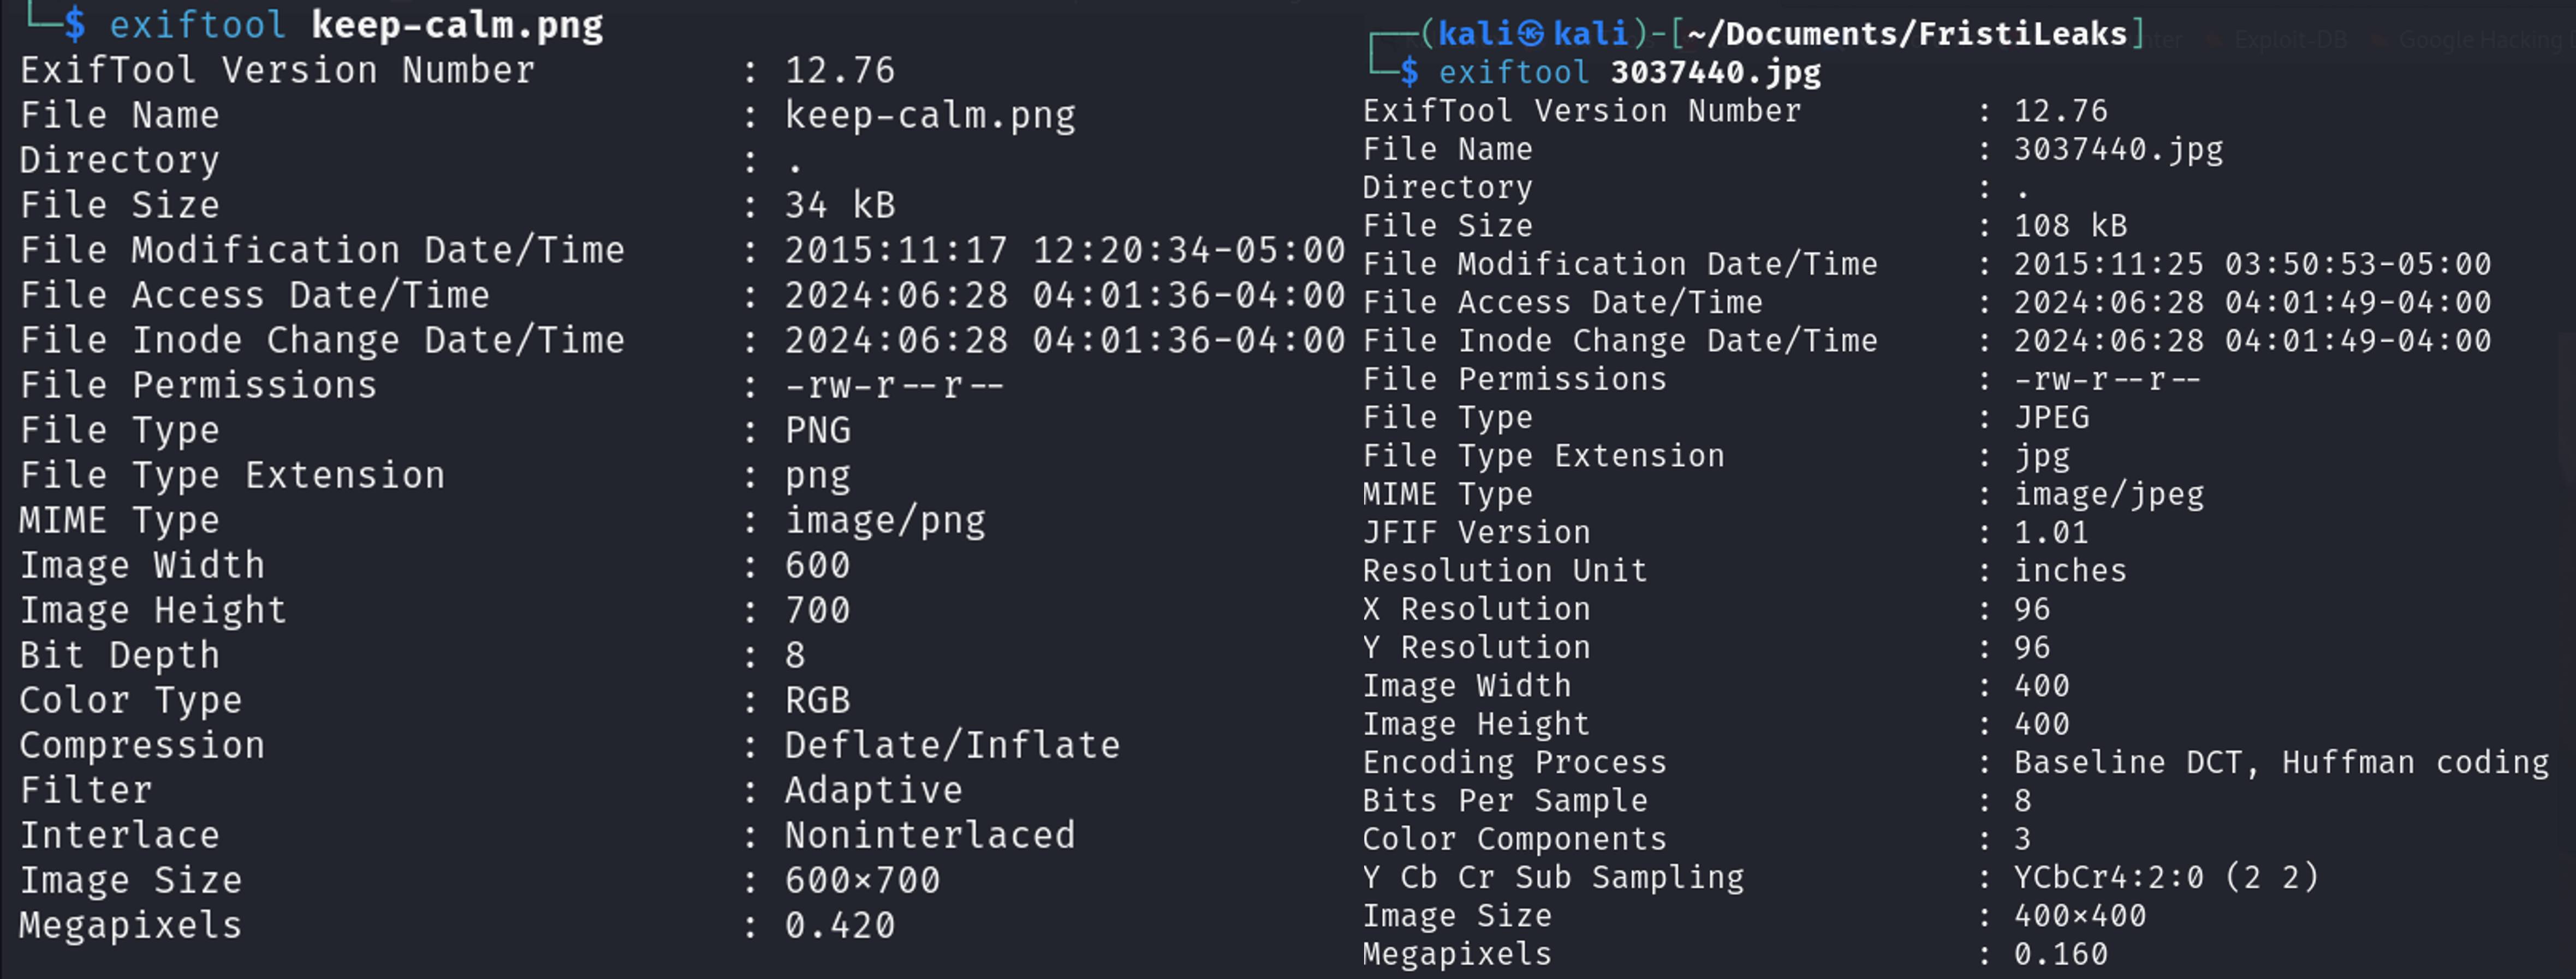Click the Baseline DCT, Huffman coding value
This screenshot has width=2576, height=979.
coord(2282,762)
